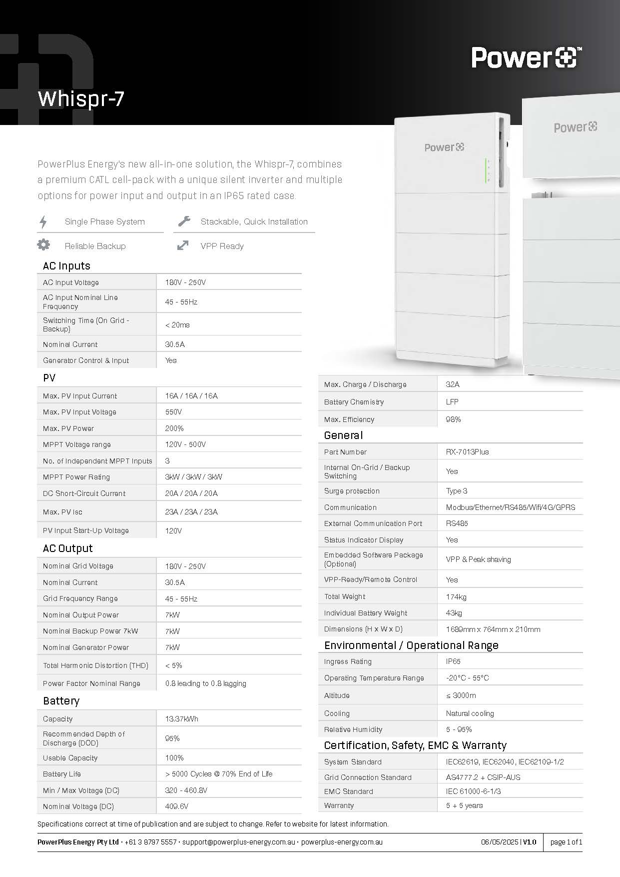This screenshot has width=620, height=877.
Task: Select the 409.6V nominal voltage value
Action: [177, 806]
